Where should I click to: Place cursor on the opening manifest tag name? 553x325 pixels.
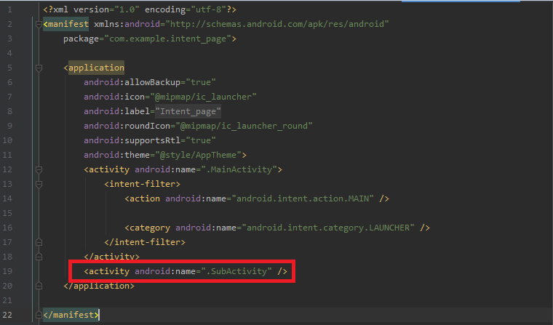(x=68, y=24)
